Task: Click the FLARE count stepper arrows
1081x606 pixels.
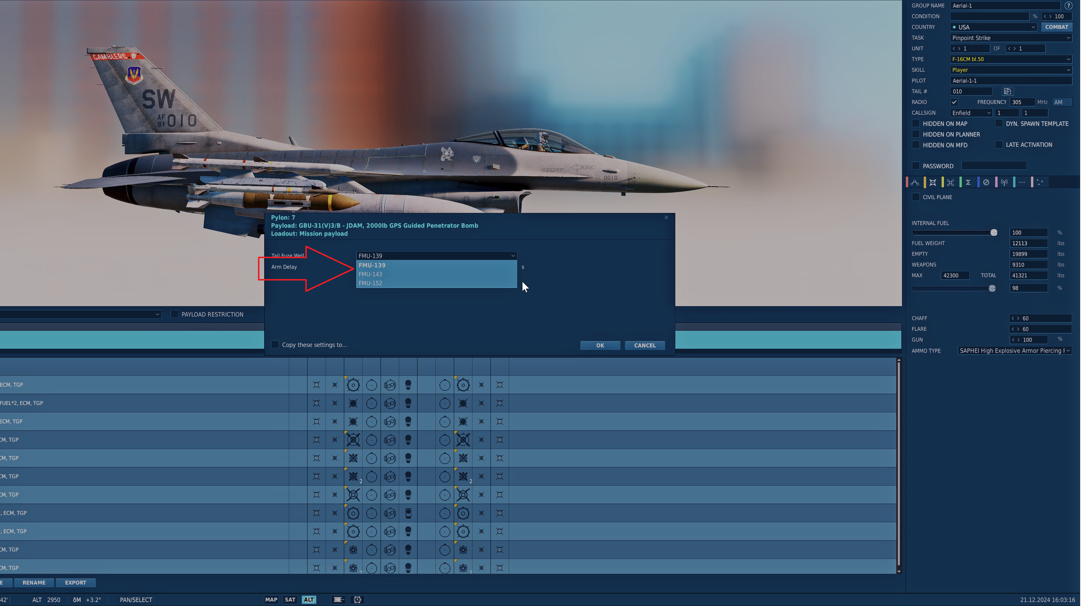Action: [1015, 329]
